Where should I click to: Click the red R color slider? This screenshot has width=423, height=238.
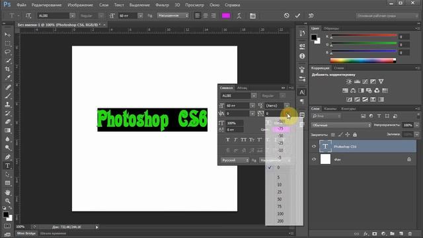point(364,35)
